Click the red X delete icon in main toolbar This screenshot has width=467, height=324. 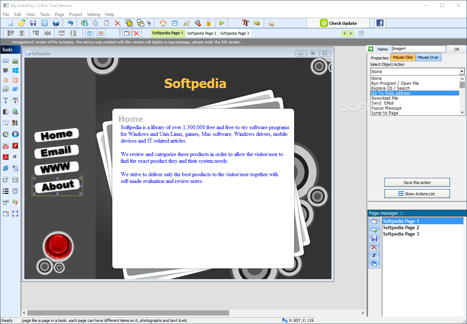click(118, 23)
